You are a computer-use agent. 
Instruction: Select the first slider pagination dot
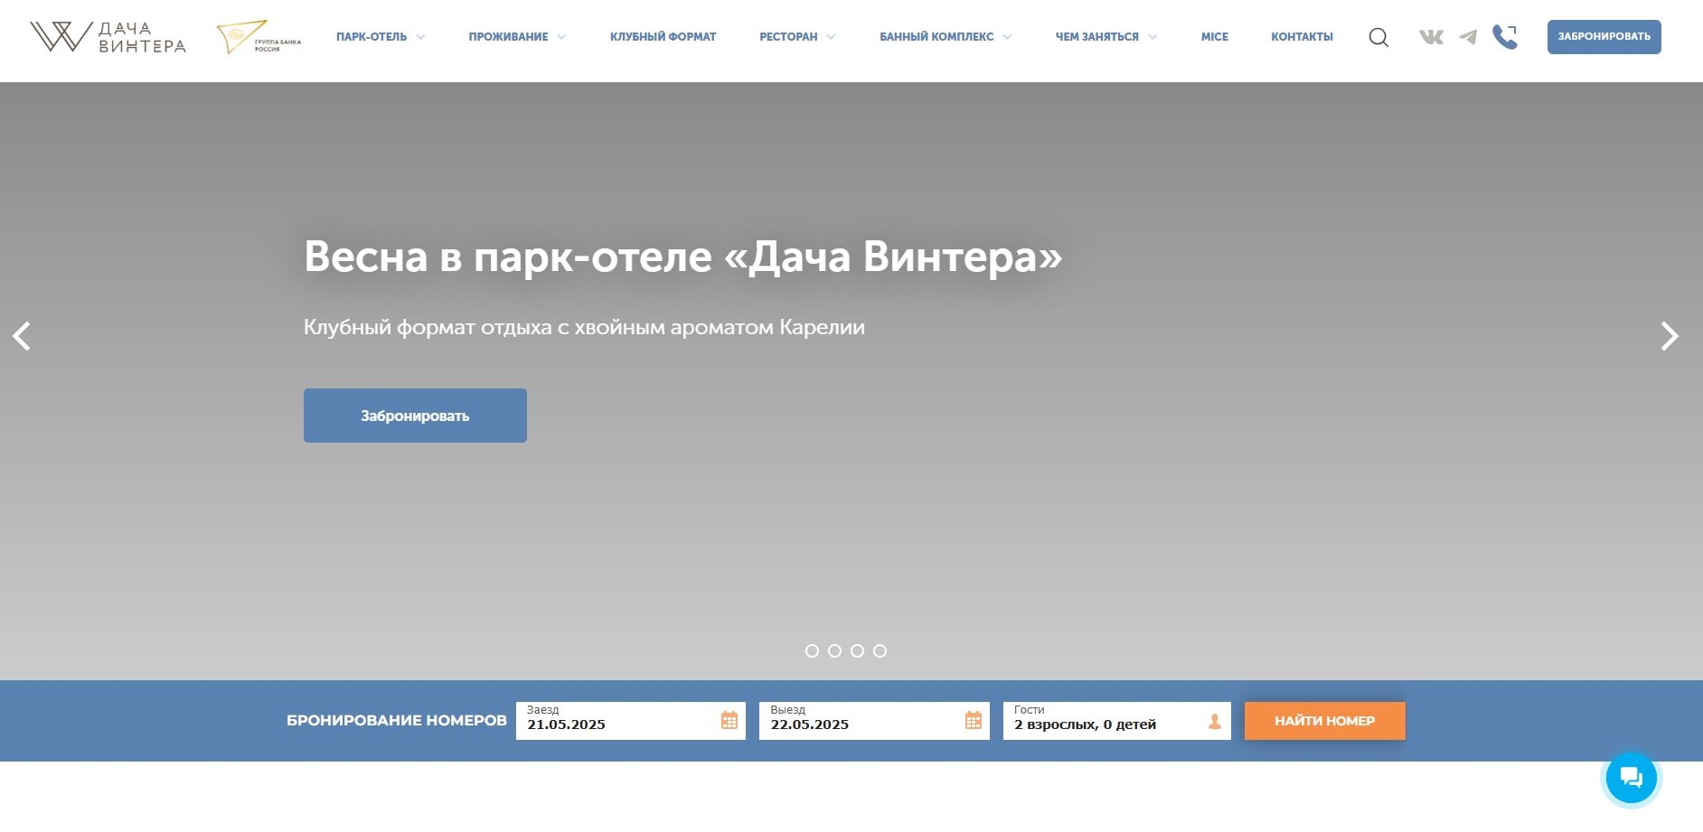pyautogui.click(x=812, y=650)
